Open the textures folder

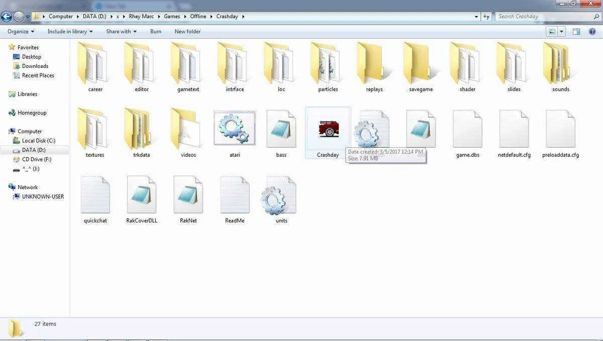tap(95, 133)
